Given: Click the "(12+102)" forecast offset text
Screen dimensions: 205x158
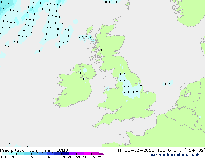Looking at the screenshot, I should (195, 150).
